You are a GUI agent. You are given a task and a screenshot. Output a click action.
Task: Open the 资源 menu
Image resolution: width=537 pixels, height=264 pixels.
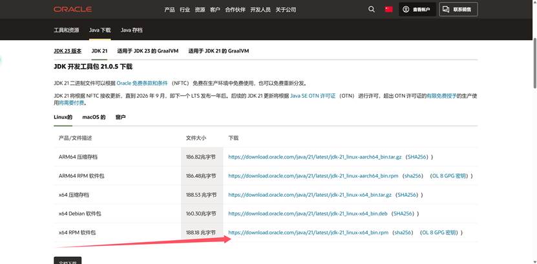point(200,10)
